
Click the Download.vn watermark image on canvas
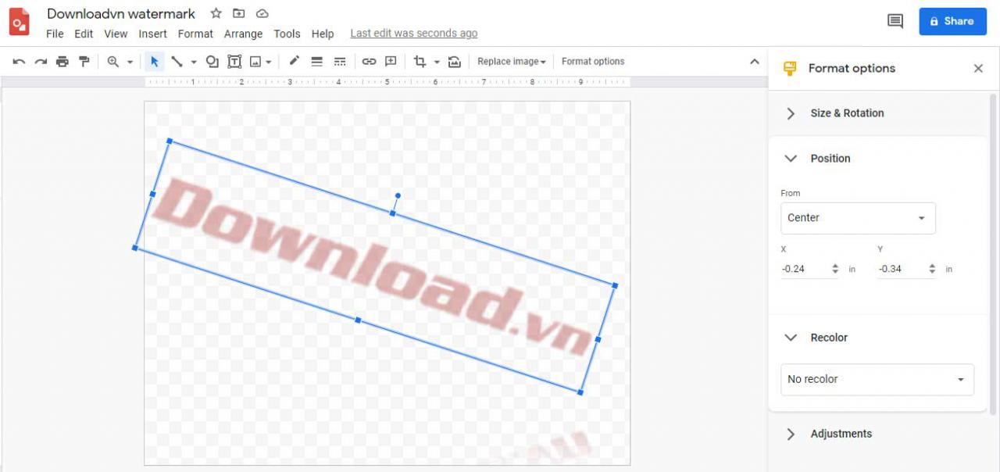(375, 266)
